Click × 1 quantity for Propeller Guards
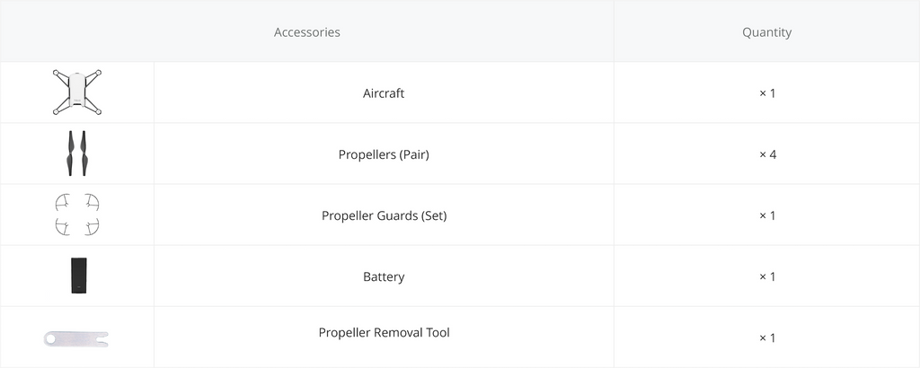920x368 pixels. (x=766, y=215)
